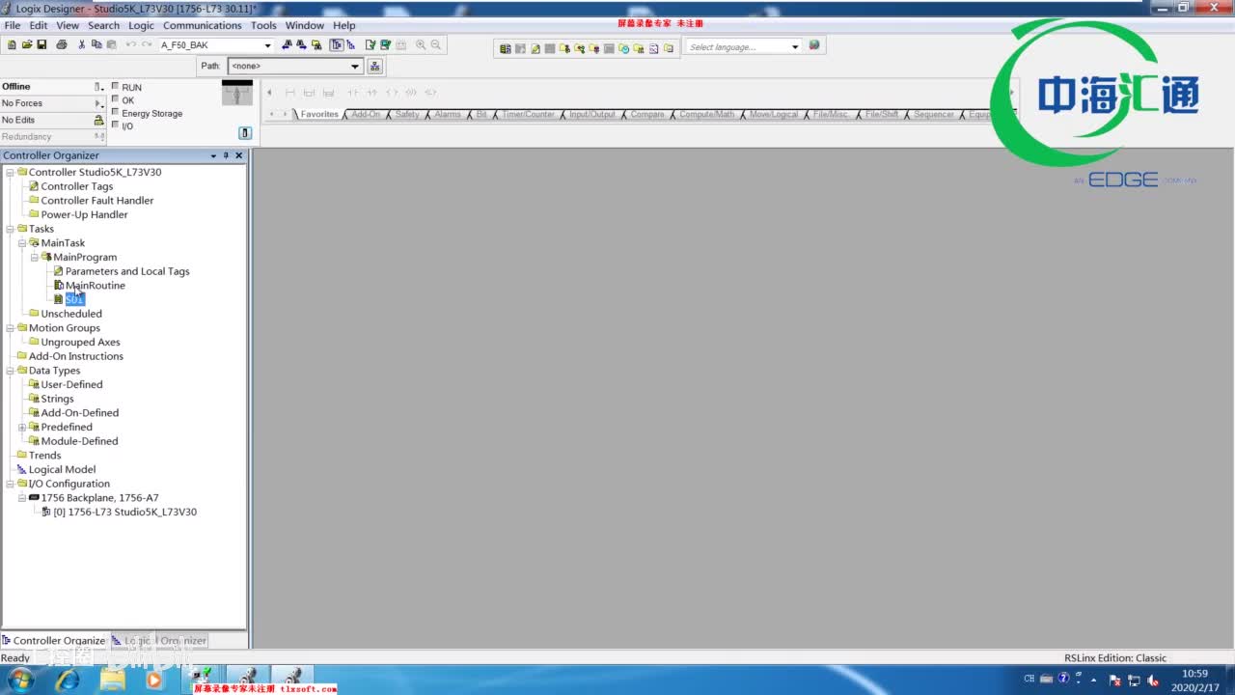Collapse the I/O Configuration folder
Image resolution: width=1235 pixels, height=695 pixels.
click(x=10, y=484)
